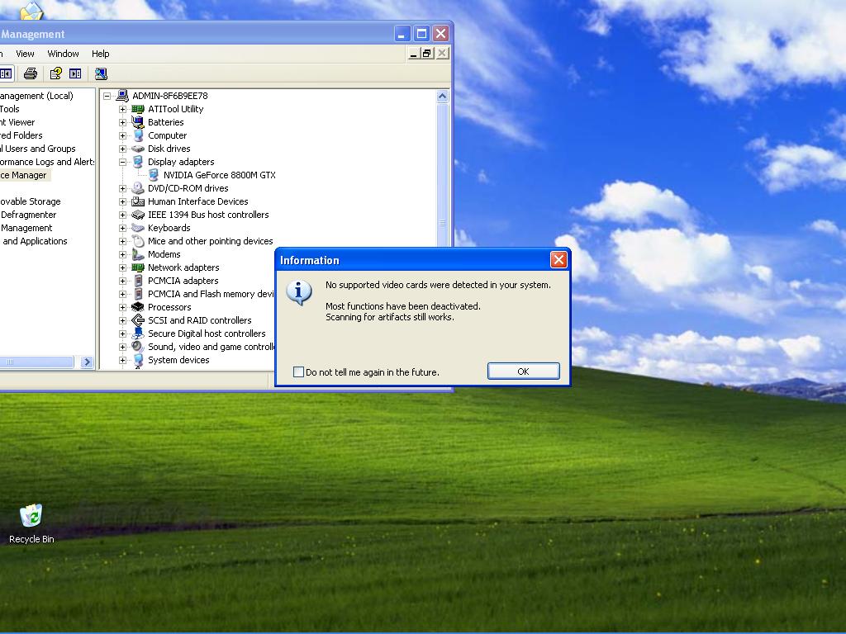Image resolution: width=846 pixels, height=634 pixels.
Task: Expand the Keyboards node
Action: 122,228
